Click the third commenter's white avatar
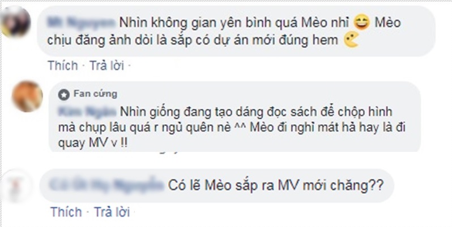 [x=16, y=185]
